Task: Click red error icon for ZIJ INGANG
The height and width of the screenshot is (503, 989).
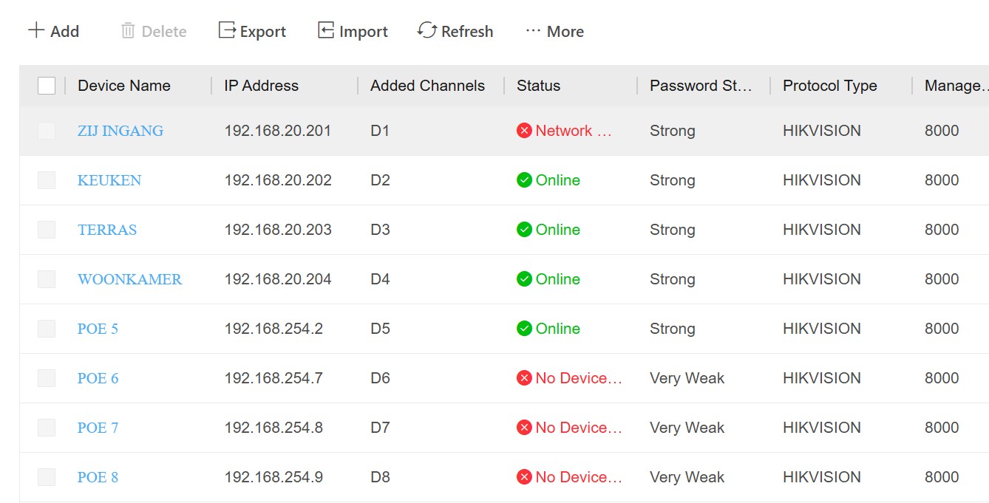Action: coord(524,131)
